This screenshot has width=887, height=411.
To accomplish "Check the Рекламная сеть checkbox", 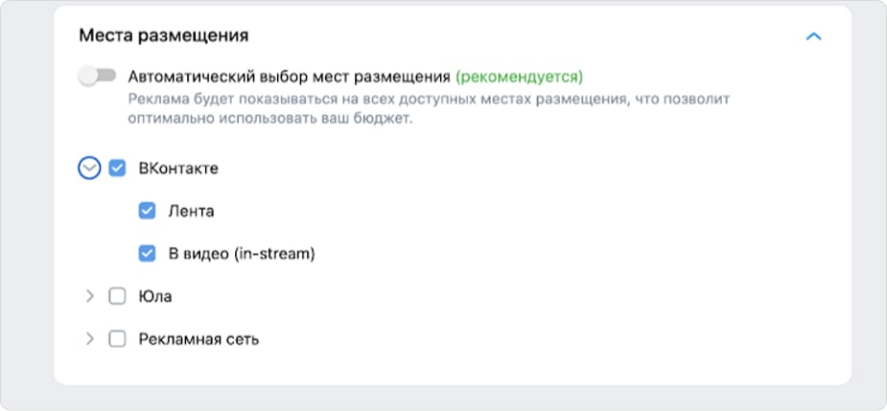I will pyautogui.click(x=118, y=339).
